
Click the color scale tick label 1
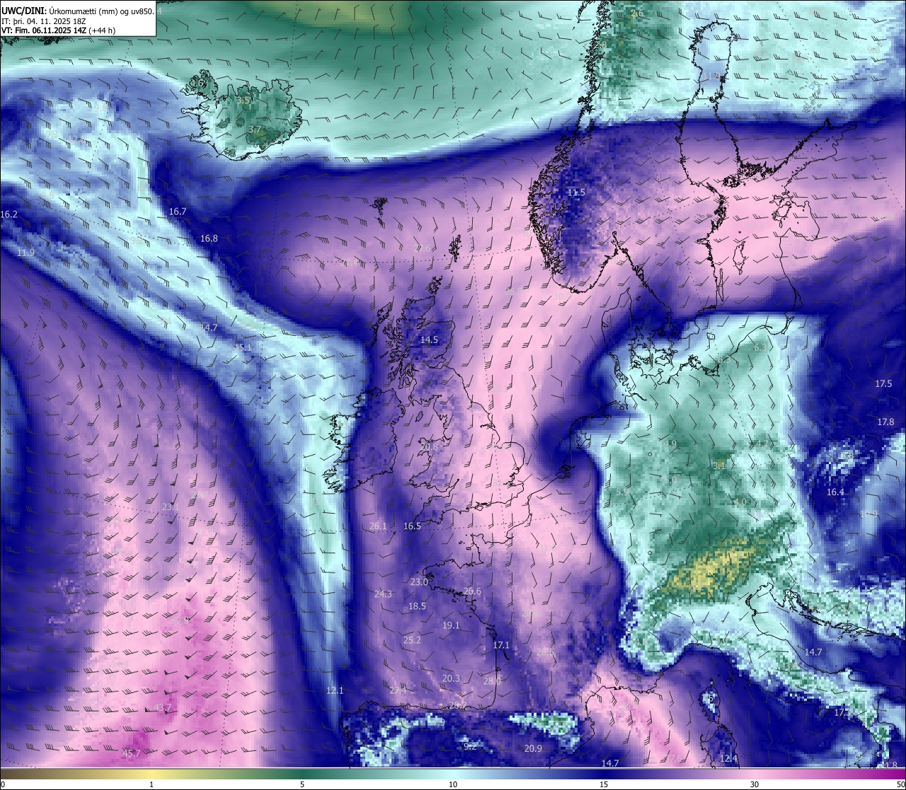click(151, 784)
